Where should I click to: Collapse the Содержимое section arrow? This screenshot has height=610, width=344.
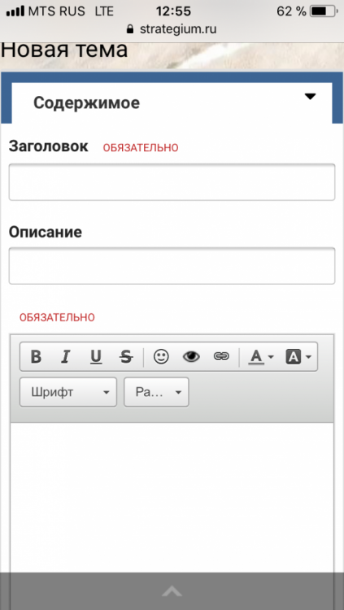coord(310,97)
